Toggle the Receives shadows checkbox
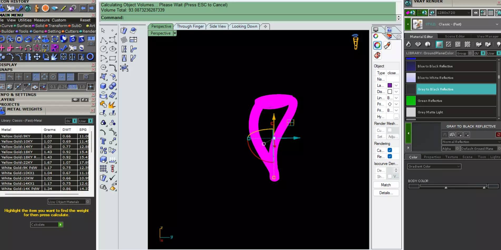This screenshot has width=501, height=250. point(390,157)
